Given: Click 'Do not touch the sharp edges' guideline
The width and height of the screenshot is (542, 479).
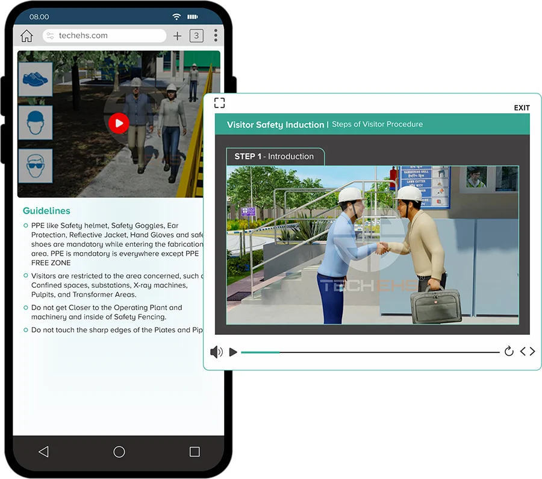Looking at the screenshot, I should click(x=117, y=330).
